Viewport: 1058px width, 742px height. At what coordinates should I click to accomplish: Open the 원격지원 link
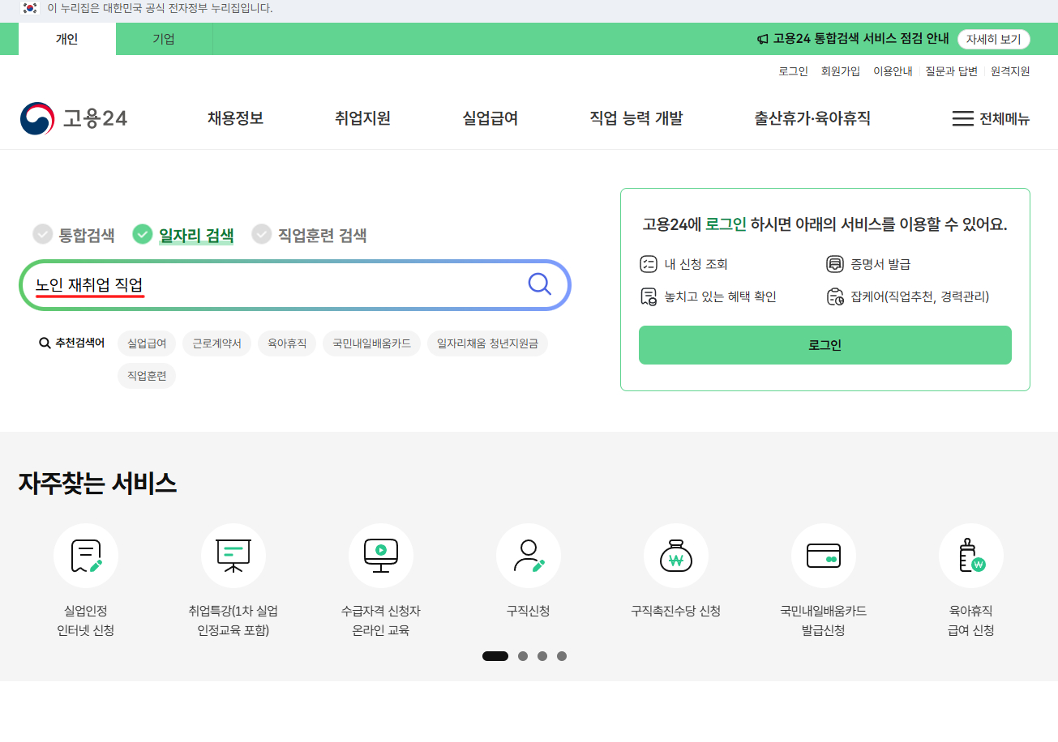coord(1010,71)
